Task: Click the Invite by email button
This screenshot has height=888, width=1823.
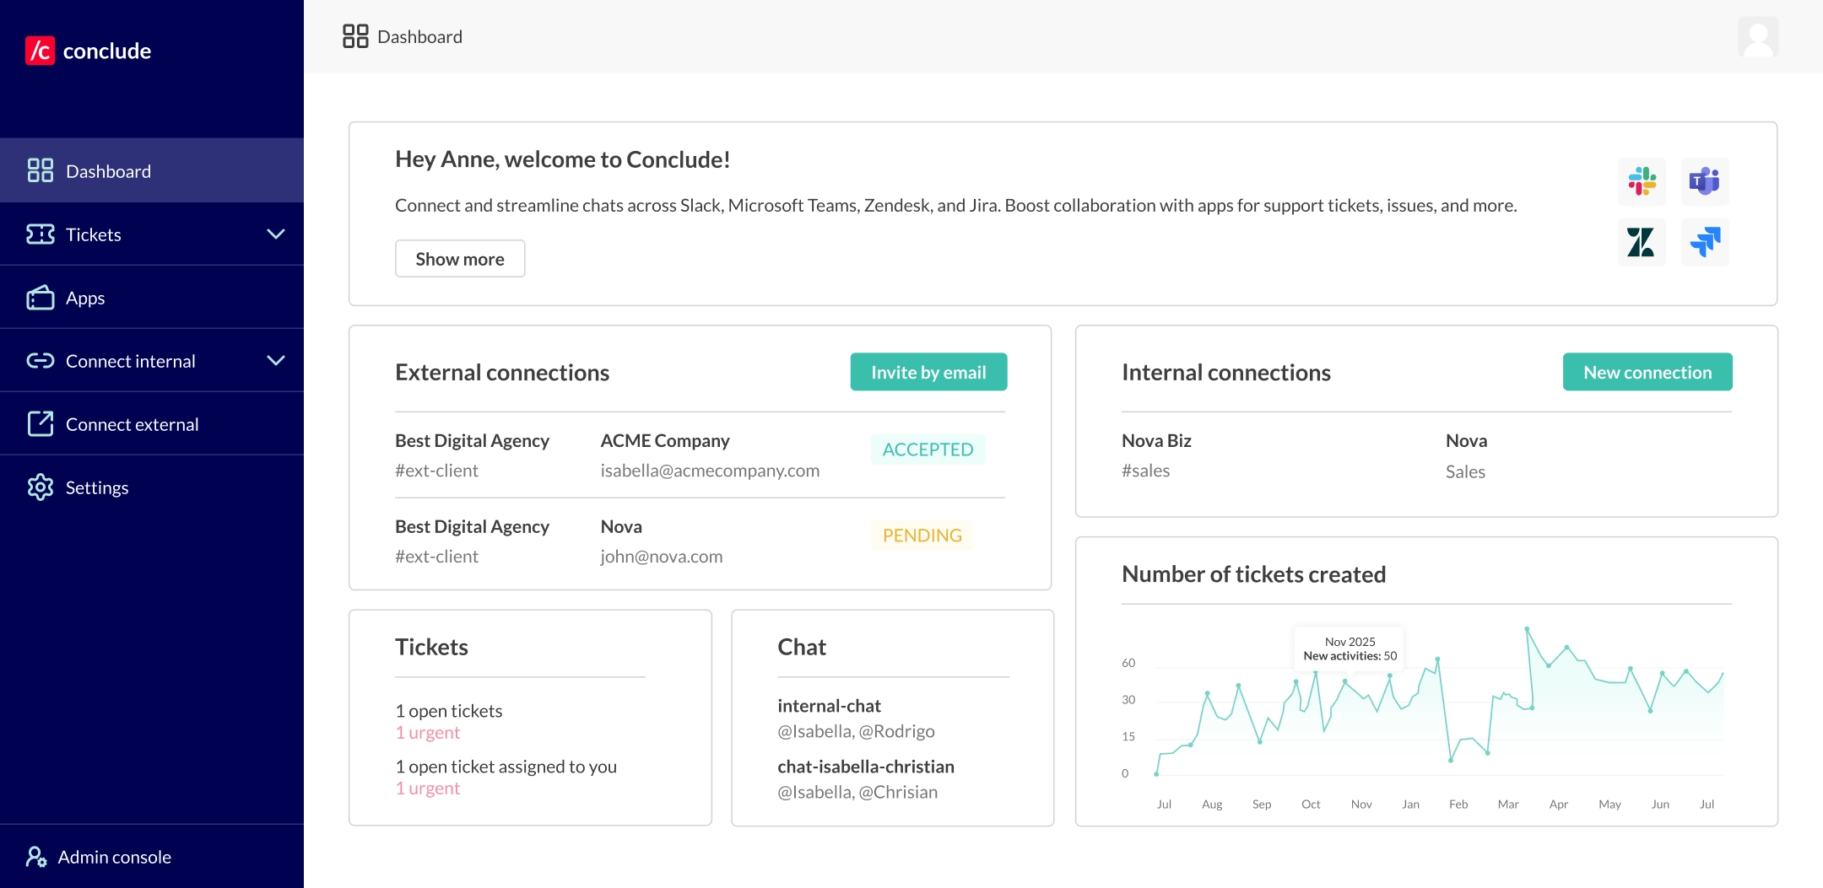Action: (x=928, y=372)
